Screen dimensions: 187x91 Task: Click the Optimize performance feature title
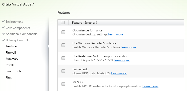coord(87,30)
